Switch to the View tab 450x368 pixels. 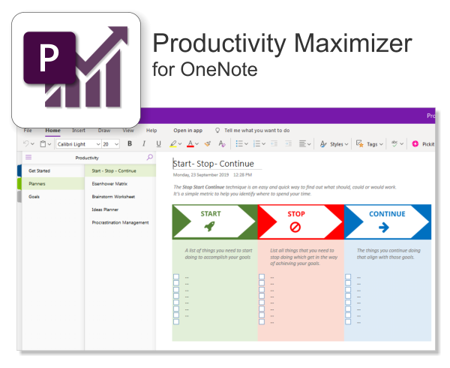[128, 131]
